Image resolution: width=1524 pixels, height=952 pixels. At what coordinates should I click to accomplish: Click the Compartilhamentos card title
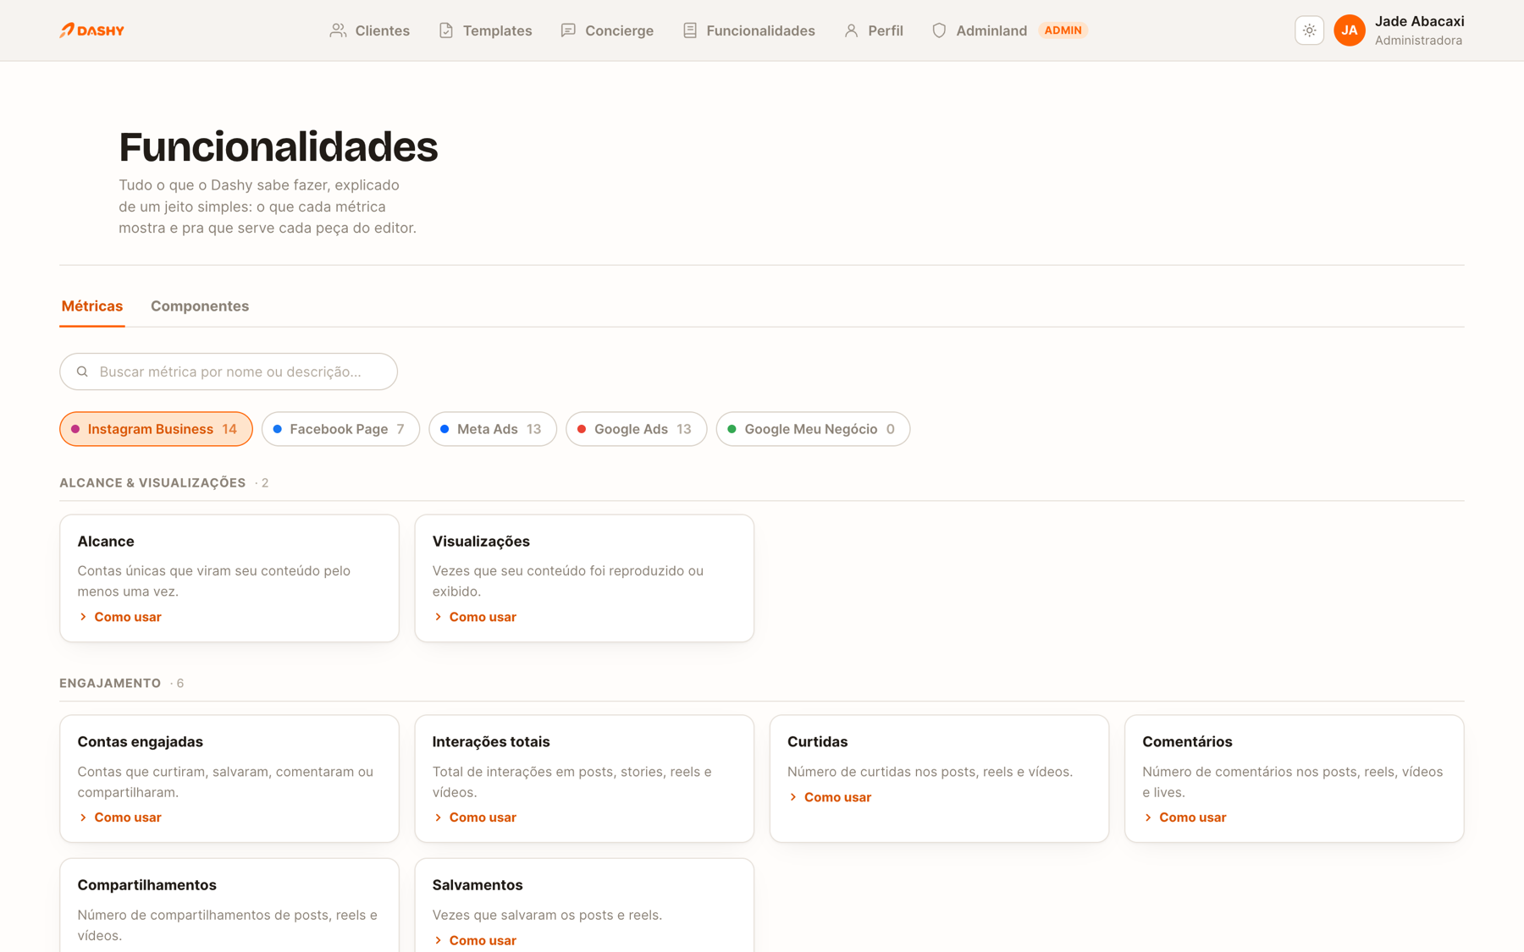[147, 885]
